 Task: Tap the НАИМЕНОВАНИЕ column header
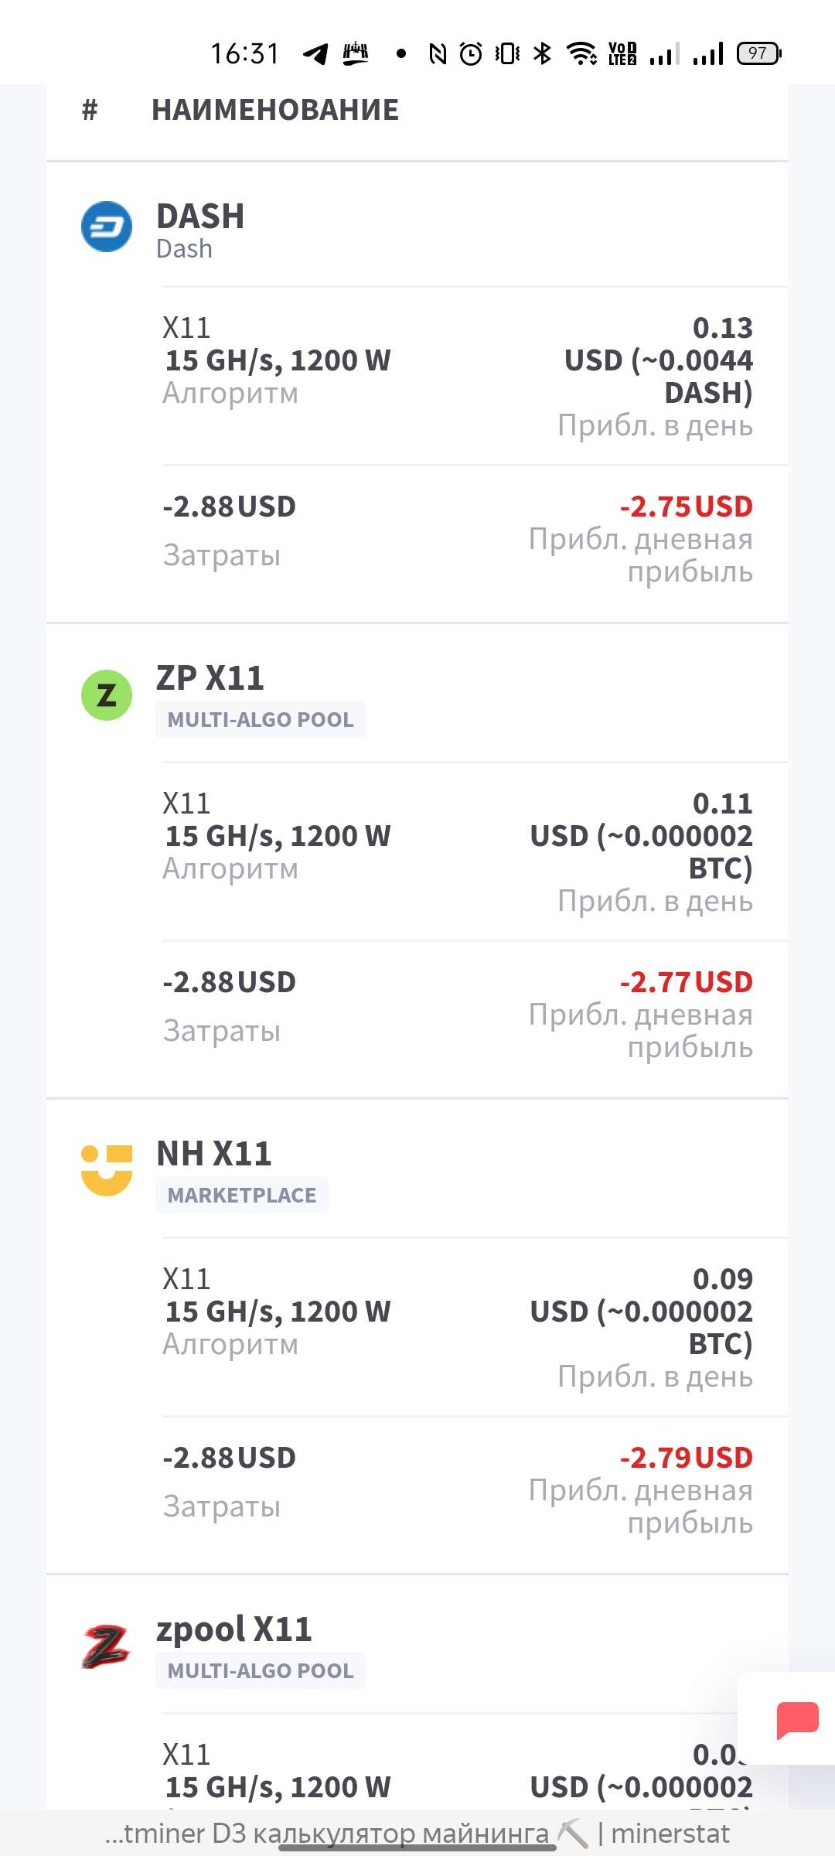point(275,110)
